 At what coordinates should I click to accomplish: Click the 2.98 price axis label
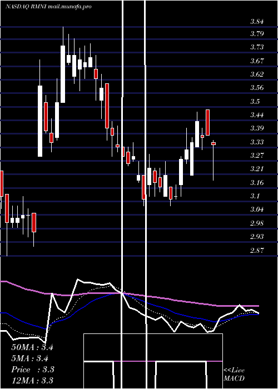(257, 223)
